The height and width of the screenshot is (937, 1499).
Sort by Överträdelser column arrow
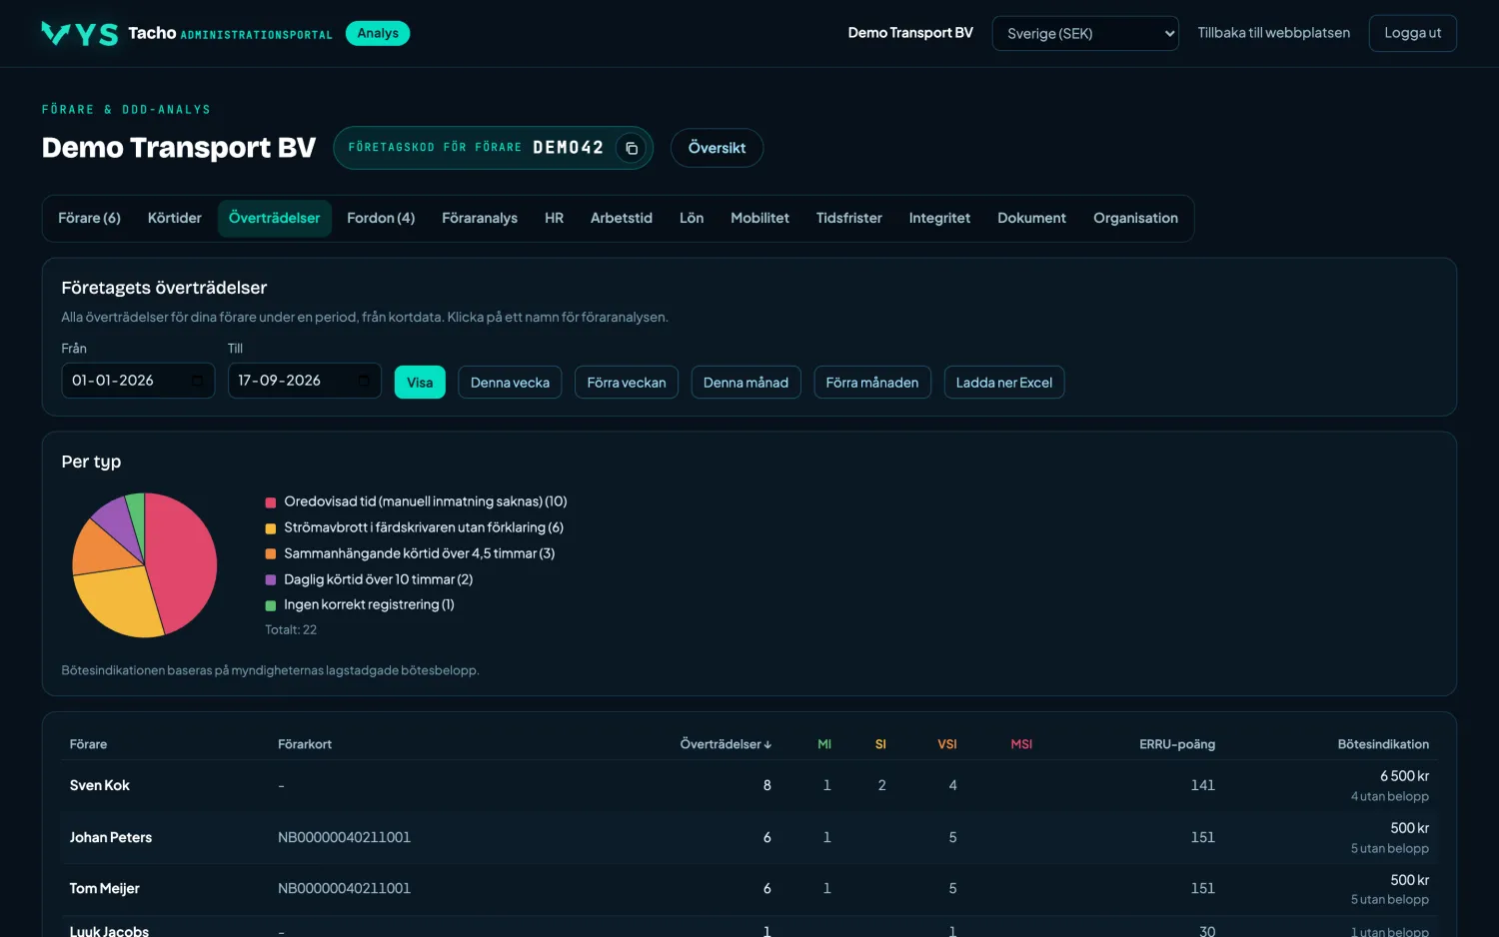click(x=767, y=745)
